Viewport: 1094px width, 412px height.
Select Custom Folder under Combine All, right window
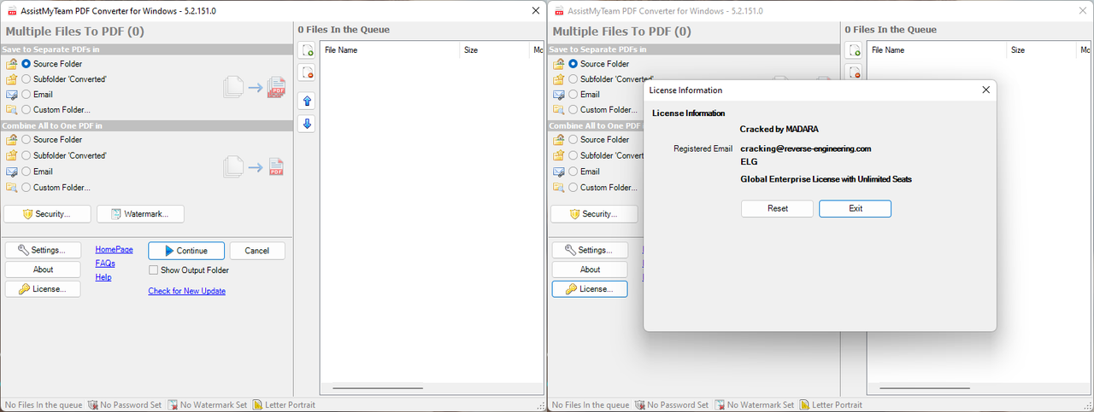573,188
